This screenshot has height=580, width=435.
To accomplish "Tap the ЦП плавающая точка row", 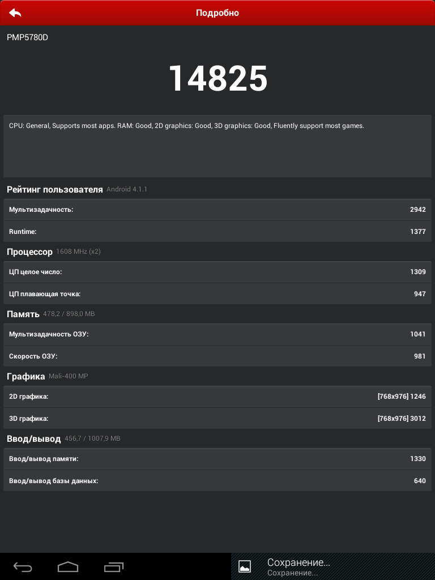I will (217, 294).
